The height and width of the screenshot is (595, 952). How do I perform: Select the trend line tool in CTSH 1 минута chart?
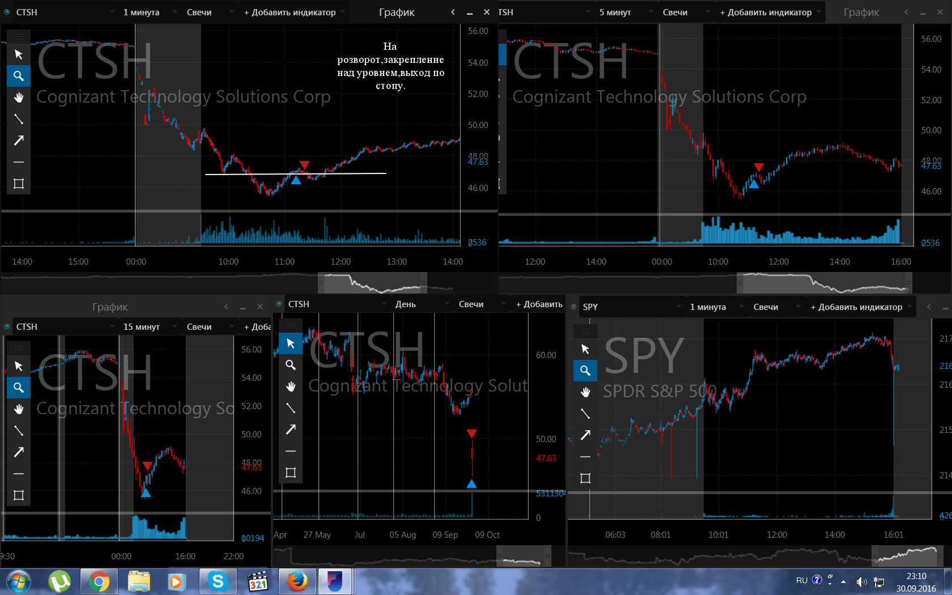(19, 119)
